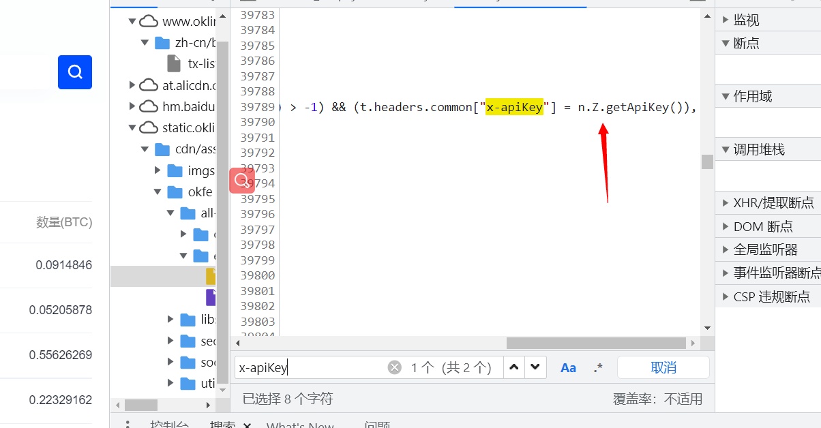Click the 取消 button in search bar
This screenshot has height=428, width=821.
coord(663,367)
